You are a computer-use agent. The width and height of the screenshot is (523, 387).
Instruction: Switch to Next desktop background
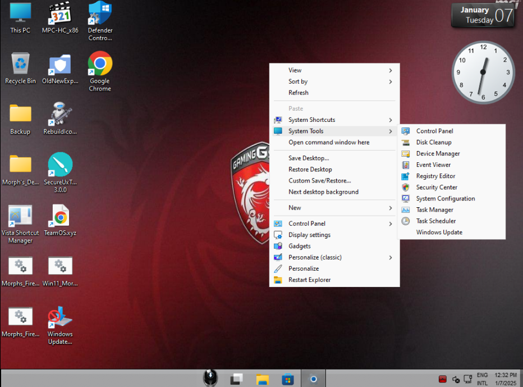tap(334, 192)
